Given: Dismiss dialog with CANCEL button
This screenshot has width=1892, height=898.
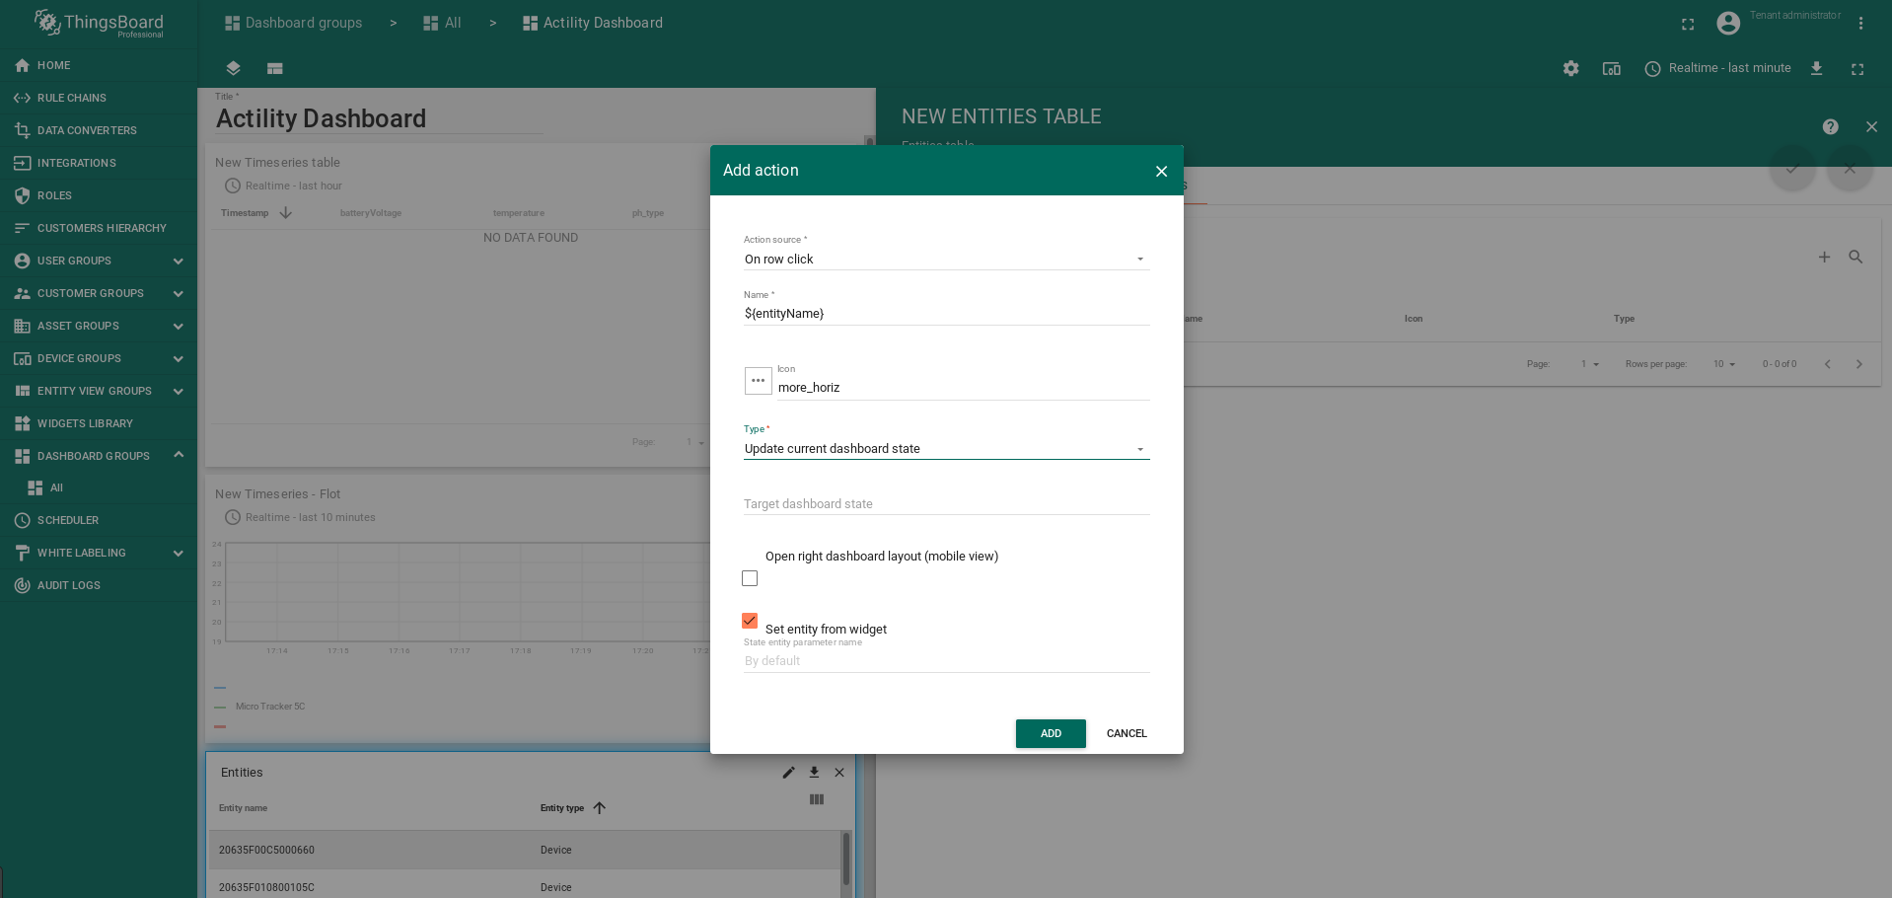Looking at the screenshot, I should coord(1127,733).
